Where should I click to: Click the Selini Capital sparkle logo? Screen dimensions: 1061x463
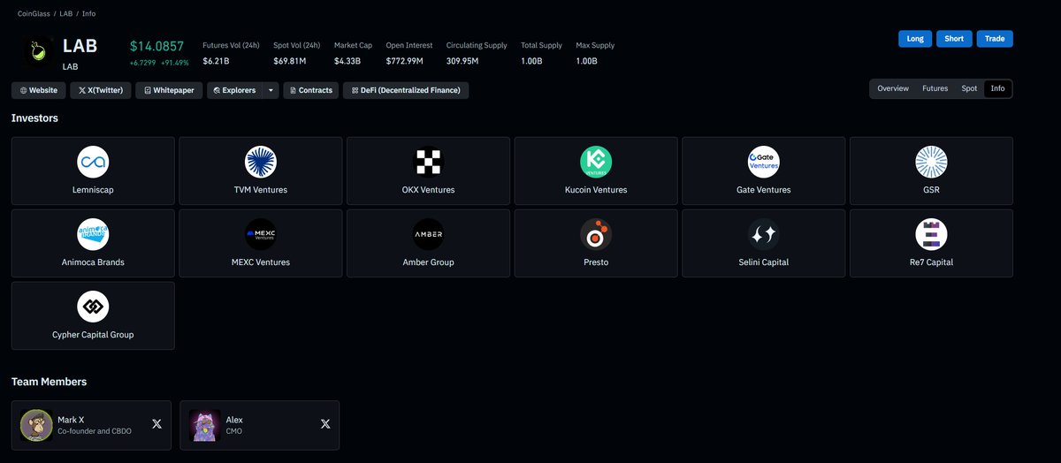pyautogui.click(x=764, y=234)
